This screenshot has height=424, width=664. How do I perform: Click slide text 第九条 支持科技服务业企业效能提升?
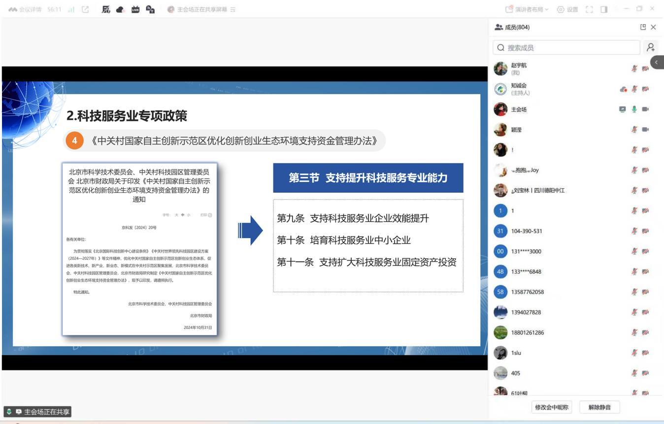(x=353, y=218)
